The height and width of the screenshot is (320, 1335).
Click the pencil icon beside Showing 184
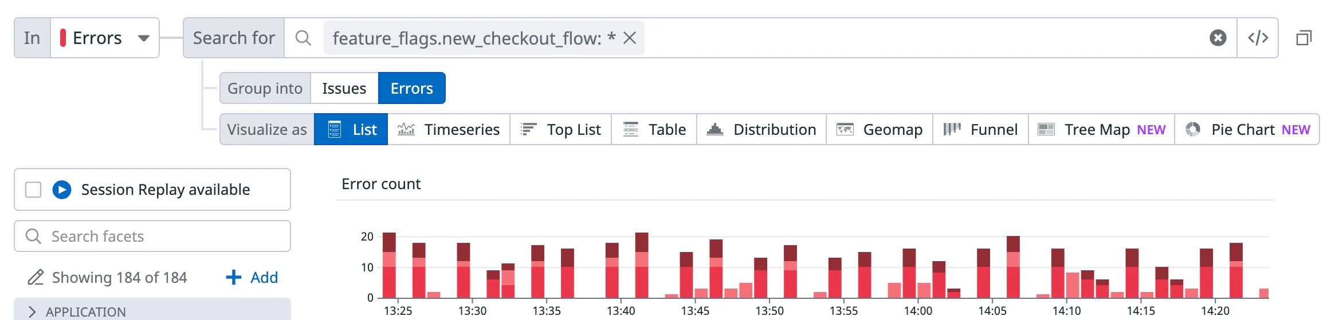[x=36, y=278]
